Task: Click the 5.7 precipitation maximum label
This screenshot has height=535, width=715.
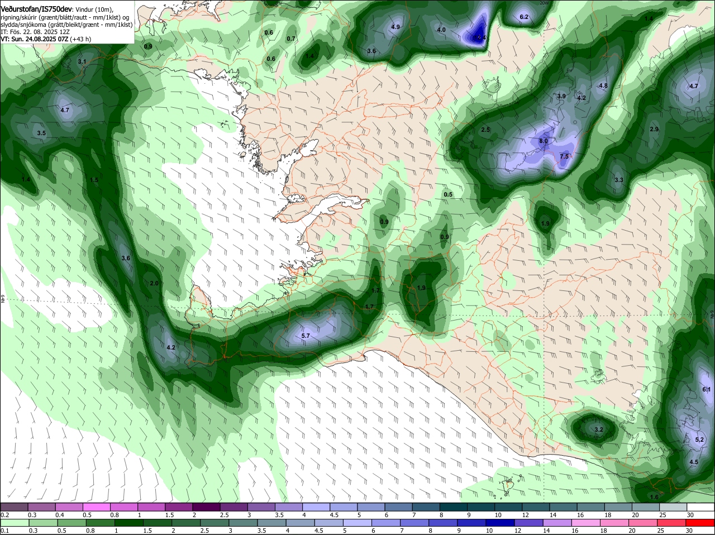Action: point(306,336)
